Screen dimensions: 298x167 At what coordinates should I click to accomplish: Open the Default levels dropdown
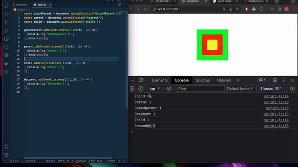point(240,89)
